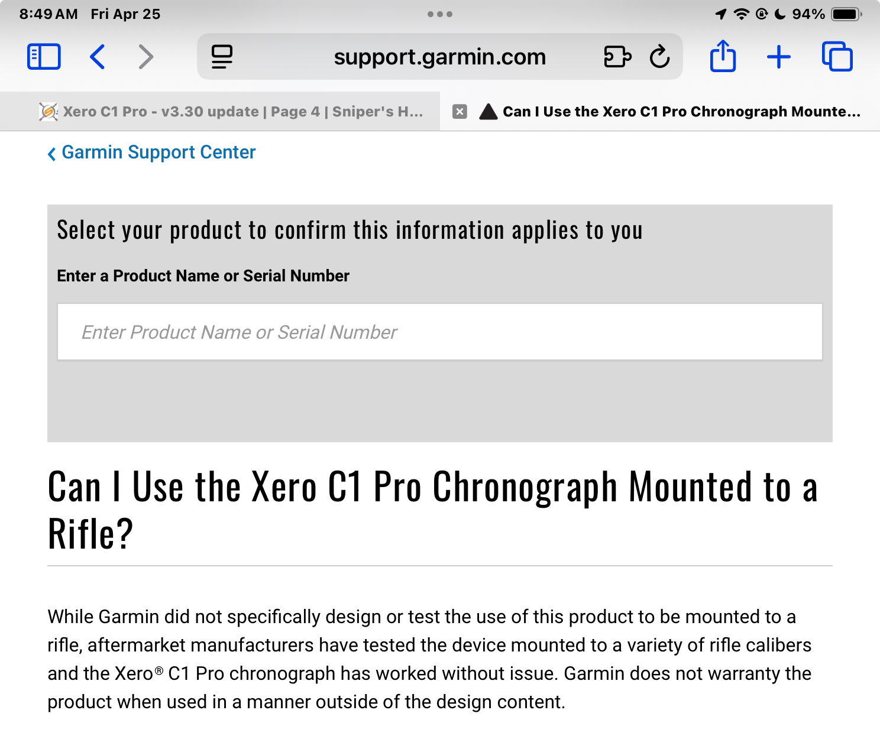Add a new tab
The image size is (880, 736).
coord(779,57)
